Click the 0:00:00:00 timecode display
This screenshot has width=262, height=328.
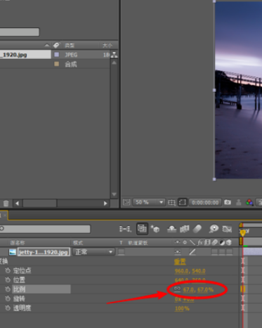tap(205, 202)
